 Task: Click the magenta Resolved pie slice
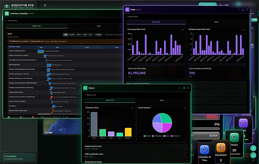click(167, 128)
